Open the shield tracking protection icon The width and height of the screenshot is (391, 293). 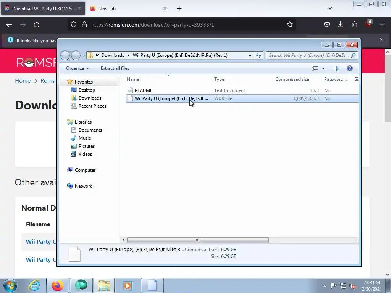(x=74, y=25)
